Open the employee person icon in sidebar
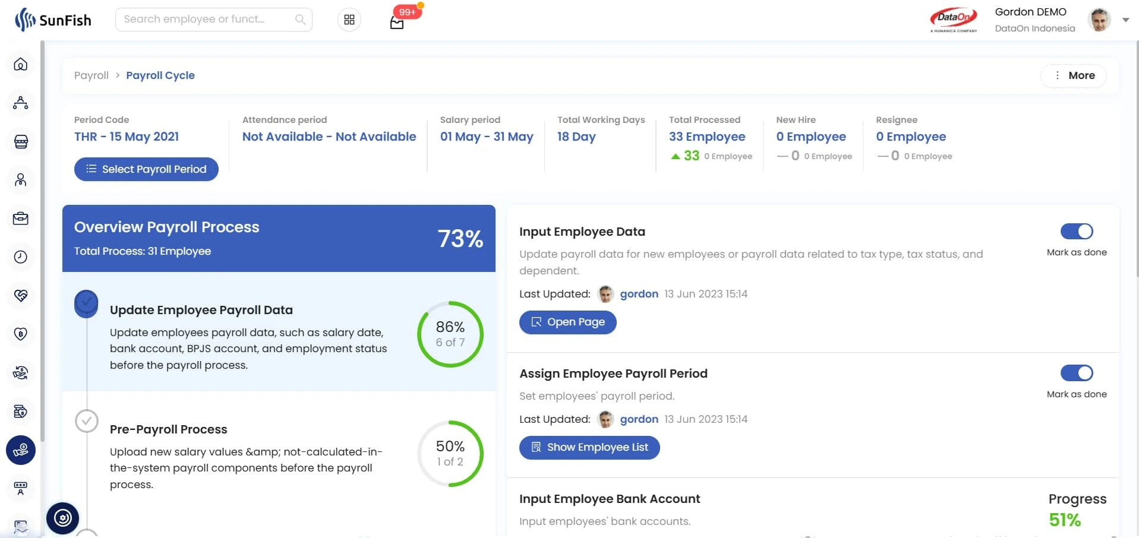This screenshot has height=538, width=1139. click(x=21, y=180)
